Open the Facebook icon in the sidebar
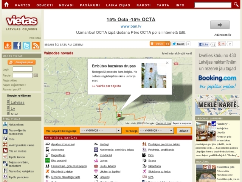242x182 pixels. coord(17,45)
